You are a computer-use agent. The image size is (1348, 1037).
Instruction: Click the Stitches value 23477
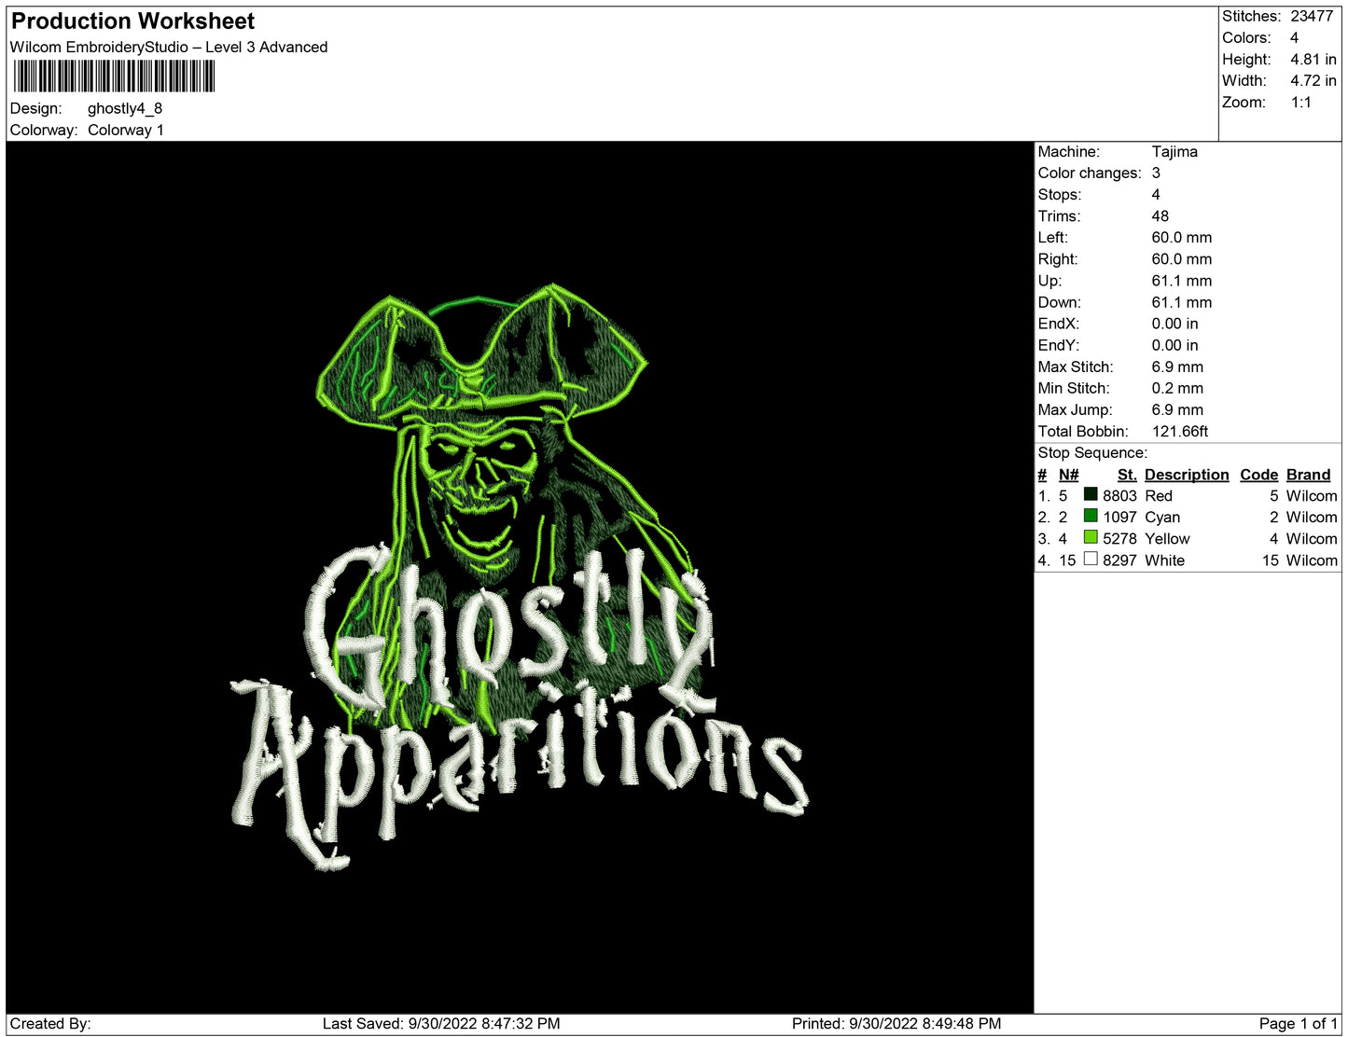pos(1312,16)
